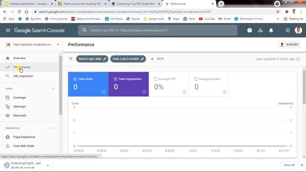Go back in browser
Screen dimensions: 306x172
5,11
